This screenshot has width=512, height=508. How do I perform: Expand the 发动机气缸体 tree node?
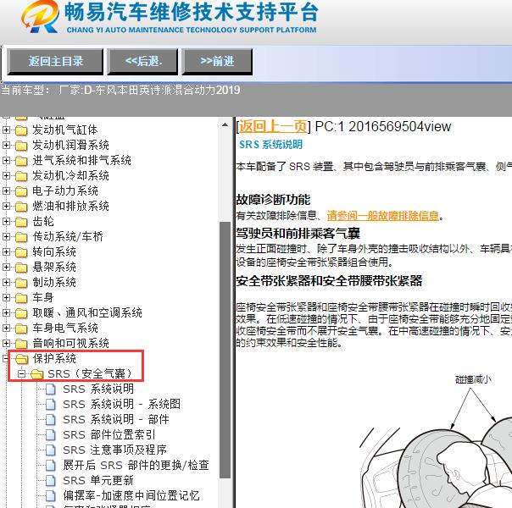(6, 130)
